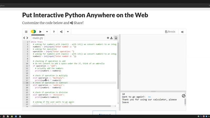Click comment '# actually add the numbers'

[x=49, y=69]
